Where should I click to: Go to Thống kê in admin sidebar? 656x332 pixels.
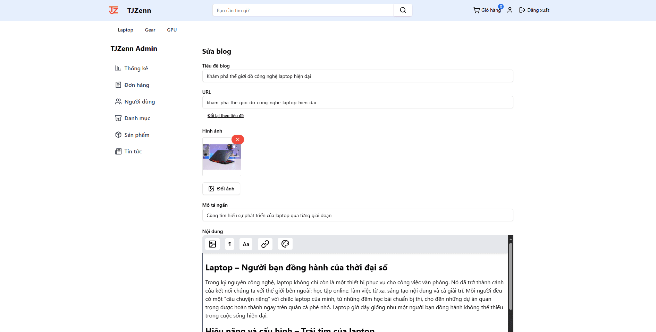(136, 69)
